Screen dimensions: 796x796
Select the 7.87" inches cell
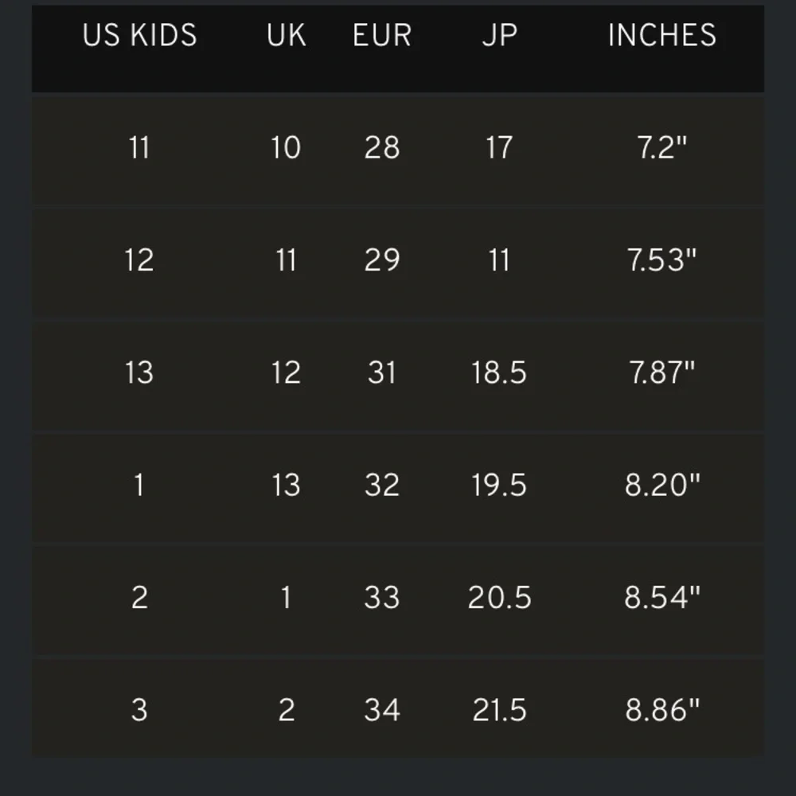(x=662, y=373)
